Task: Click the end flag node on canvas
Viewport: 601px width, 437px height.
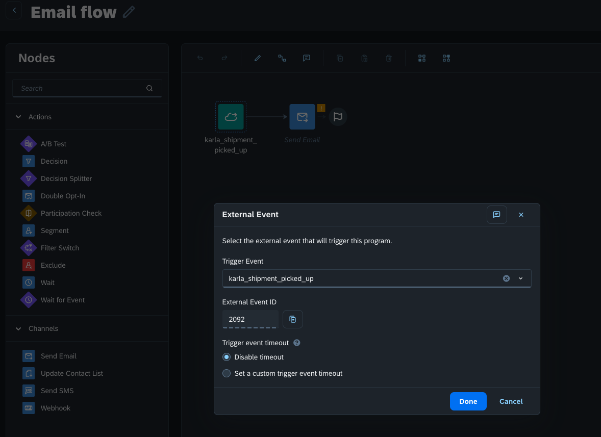Action: pyautogui.click(x=337, y=117)
